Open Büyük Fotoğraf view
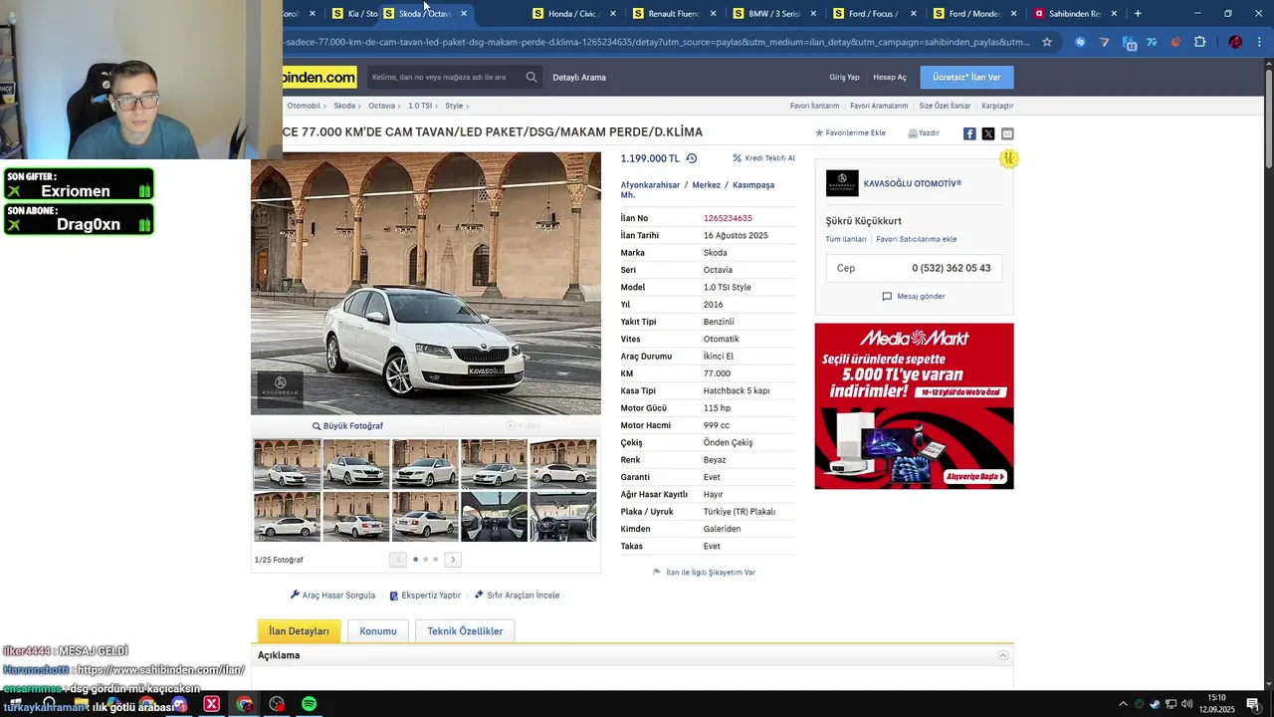1274x717 pixels. tap(347, 426)
